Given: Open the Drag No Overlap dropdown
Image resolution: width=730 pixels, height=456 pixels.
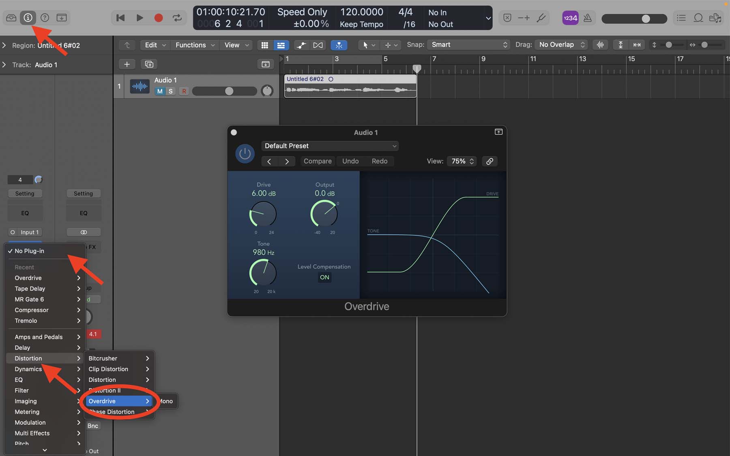Looking at the screenshot, I should pyautogui.click(x=561, y=45).
